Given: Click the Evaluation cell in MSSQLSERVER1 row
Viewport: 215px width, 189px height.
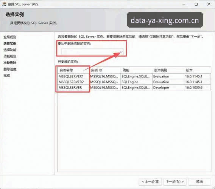Looking at the screenshot, I should point(168,76).
